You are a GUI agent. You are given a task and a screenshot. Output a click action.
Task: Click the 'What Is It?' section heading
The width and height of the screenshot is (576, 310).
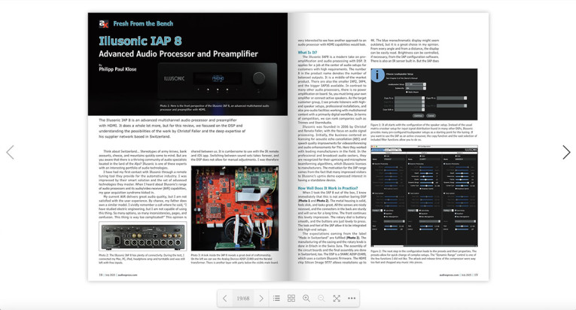[307, 53]
